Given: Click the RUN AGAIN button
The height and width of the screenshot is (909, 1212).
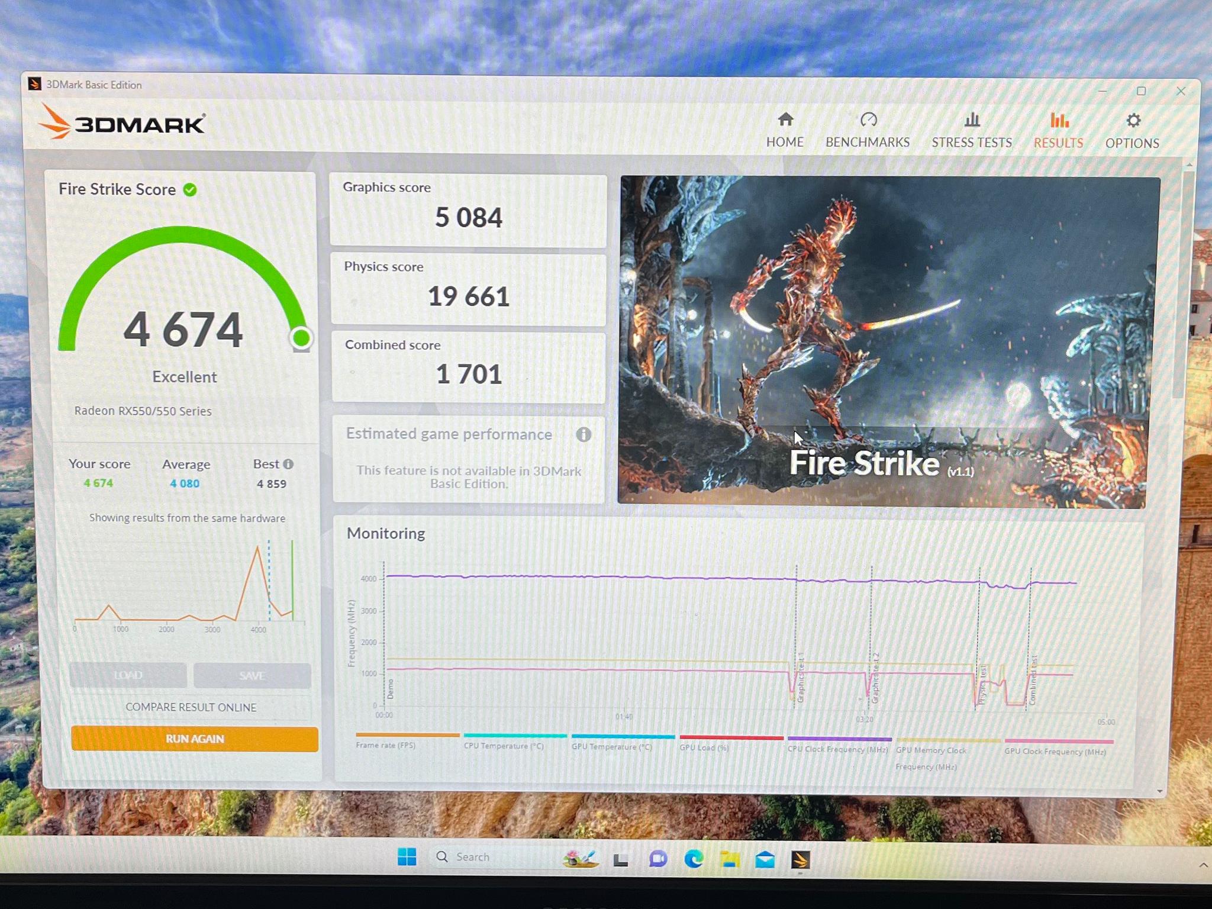Looking at the screenshot, I should tap(195, 739).
